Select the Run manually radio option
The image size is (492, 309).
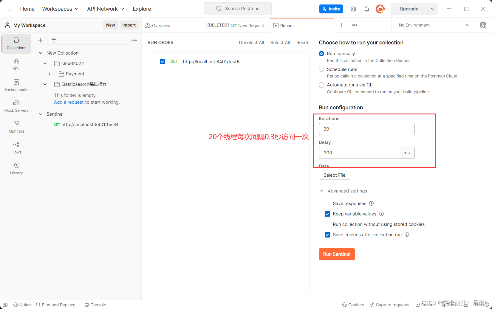(x=321, y=54)
